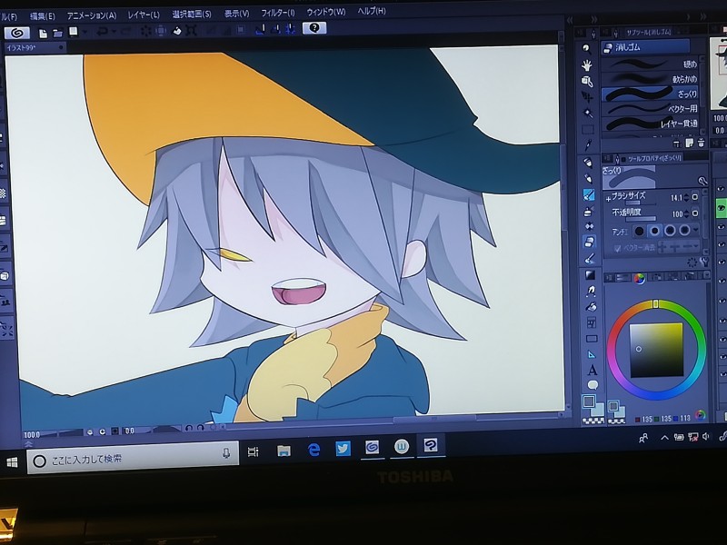
Task: Select the Contour line paint tool
Action: [590, 291]
